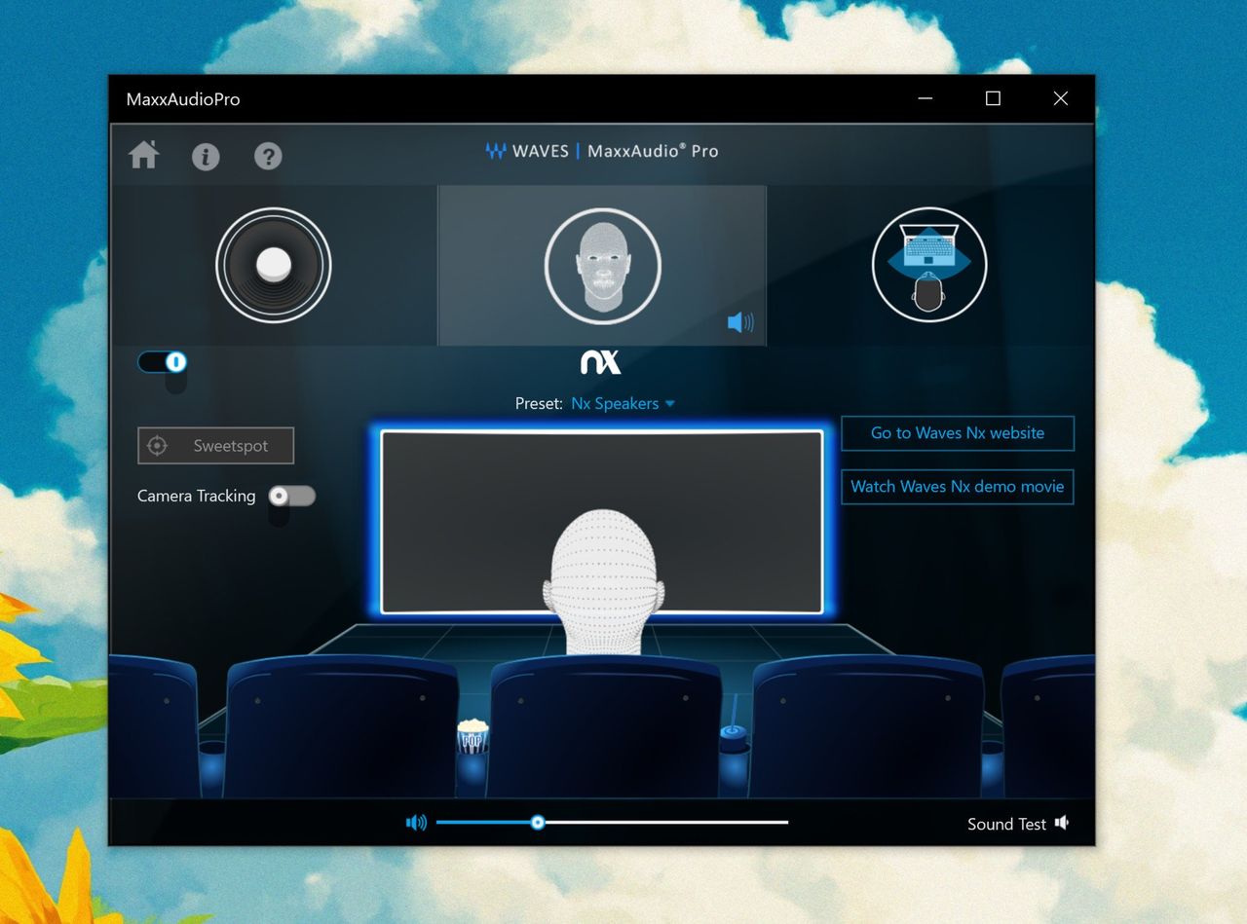1247x924 pixels.
Task: Click the Sound Test button
Action: (1018, 824)
